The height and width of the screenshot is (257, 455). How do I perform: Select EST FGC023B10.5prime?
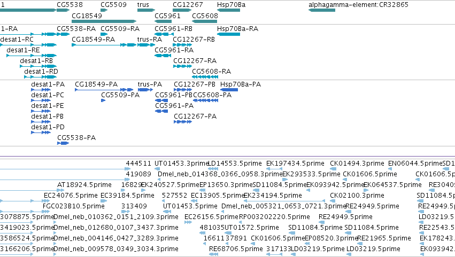(x=74, y=207)
